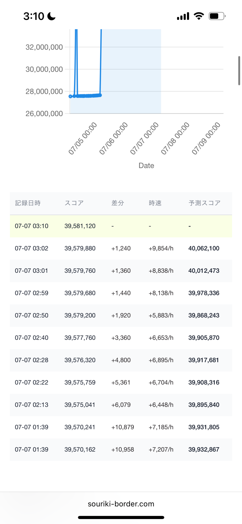The image size is (242, 524).
Task: Click predicted score 40,062,100
Action: pos(204,248)
